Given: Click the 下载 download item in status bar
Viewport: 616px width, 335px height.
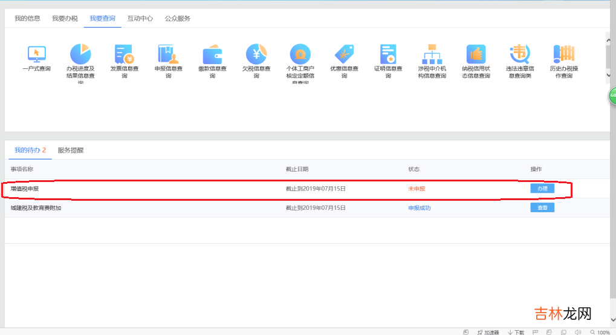Looking at the screenshot, I should 516,332.
